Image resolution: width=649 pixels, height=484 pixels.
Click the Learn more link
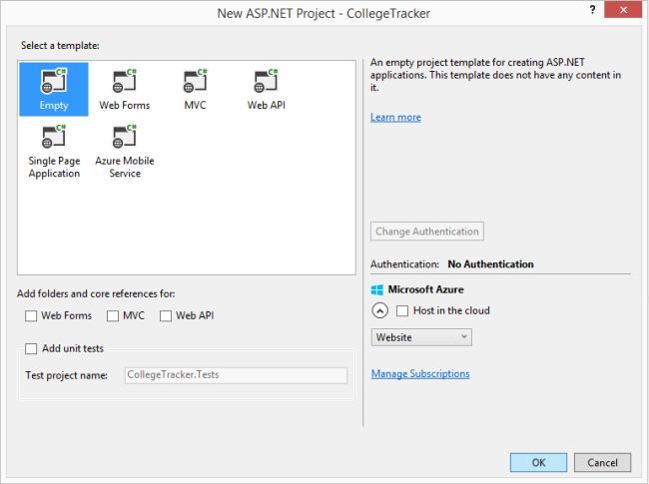(x=395, y=117)
